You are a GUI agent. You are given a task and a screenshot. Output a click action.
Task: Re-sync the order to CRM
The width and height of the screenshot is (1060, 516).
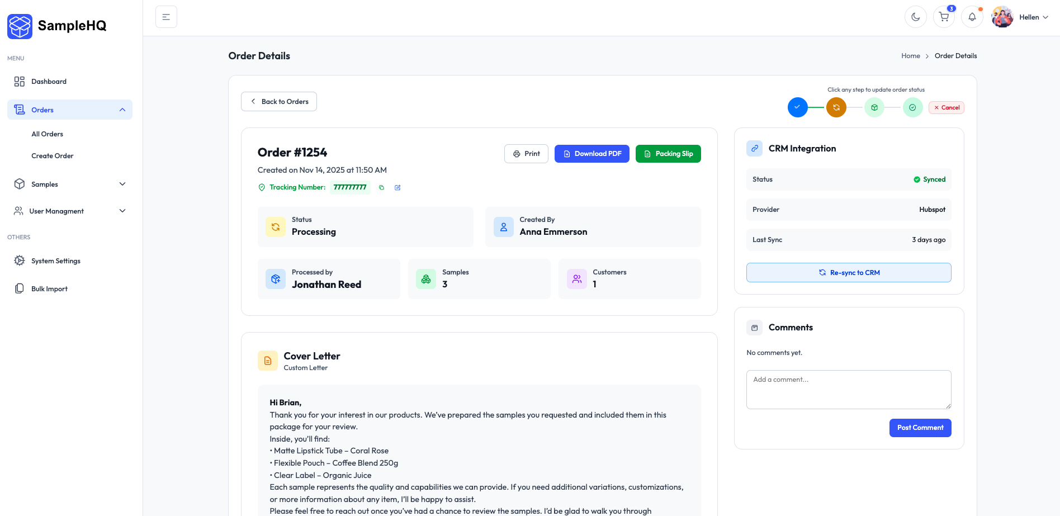[849, 272]
